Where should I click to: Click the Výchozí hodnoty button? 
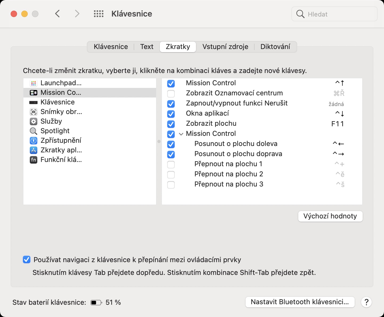[x=330, y=216]
